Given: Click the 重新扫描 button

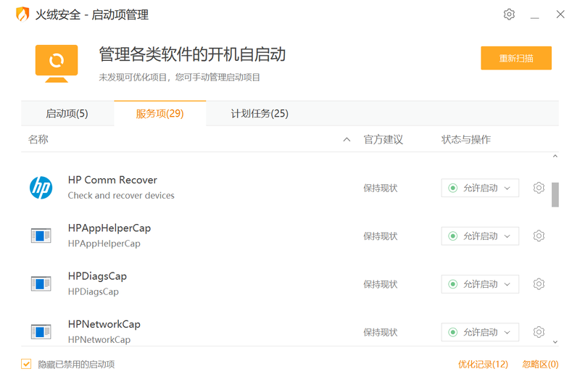Looking at the screenshot, I should pyautogui.click(x=515, y=58).
